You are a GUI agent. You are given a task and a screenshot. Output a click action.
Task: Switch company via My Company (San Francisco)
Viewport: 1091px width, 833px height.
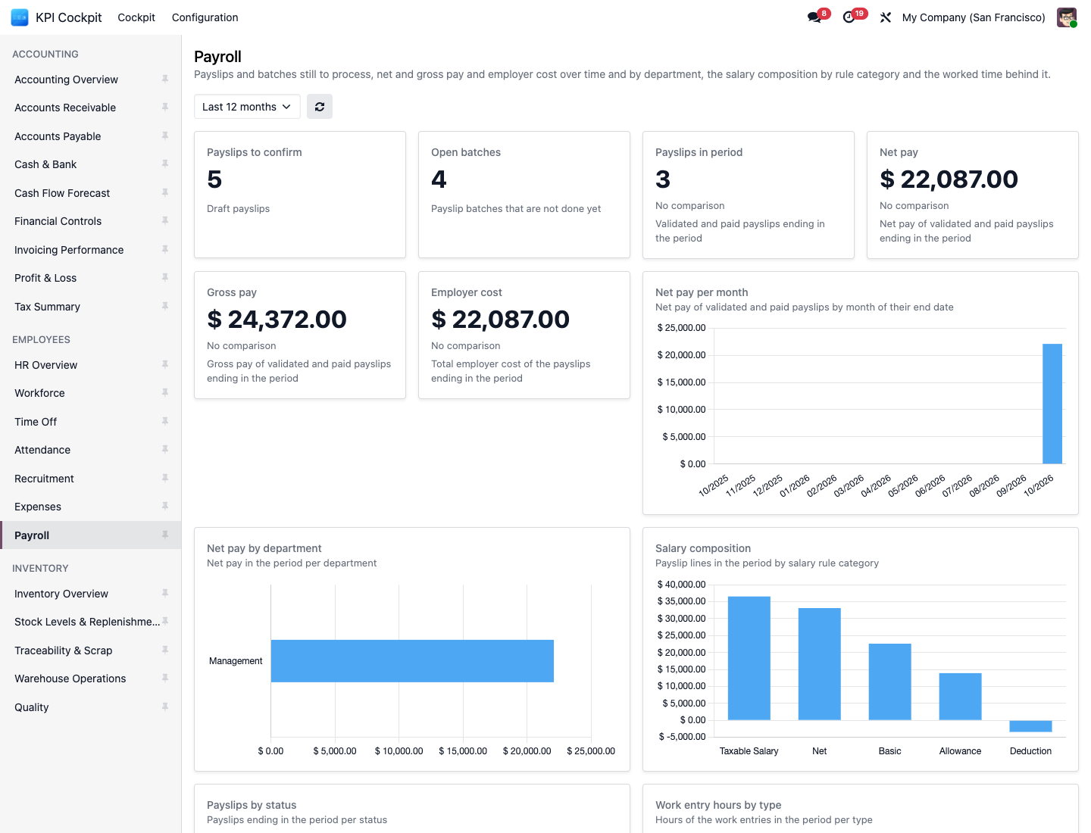974,17
